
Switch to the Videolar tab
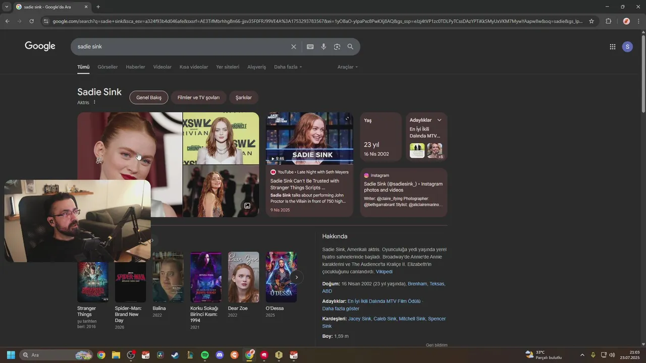tap(163, 67)
